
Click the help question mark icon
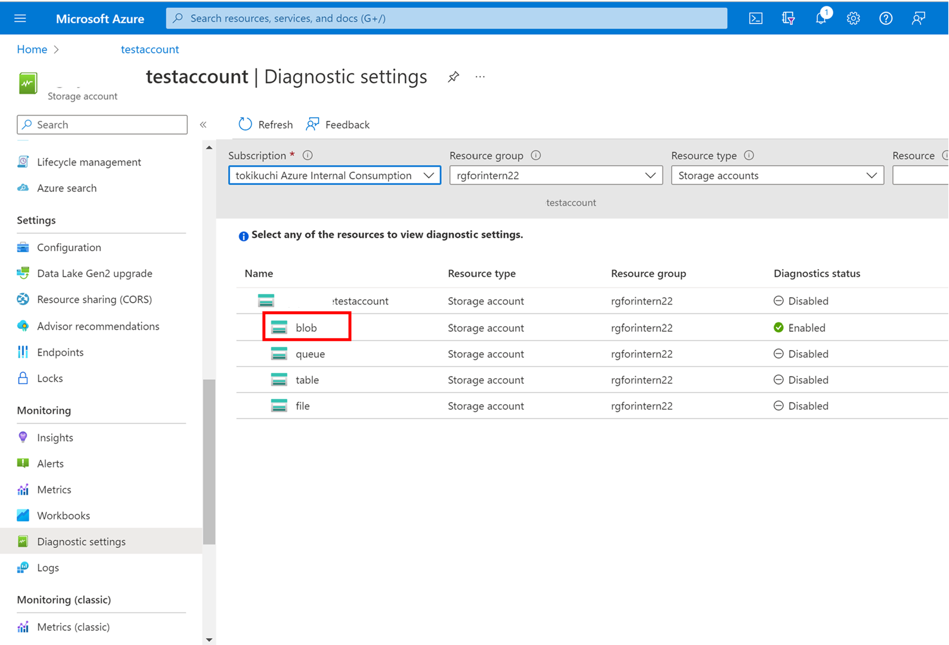(885, 18)
